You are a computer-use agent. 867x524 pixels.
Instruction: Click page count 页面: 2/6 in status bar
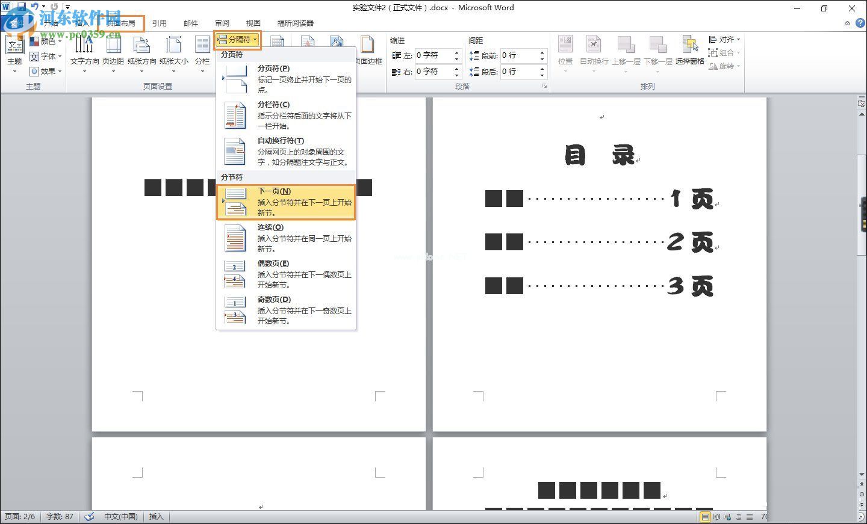point(20,517)
